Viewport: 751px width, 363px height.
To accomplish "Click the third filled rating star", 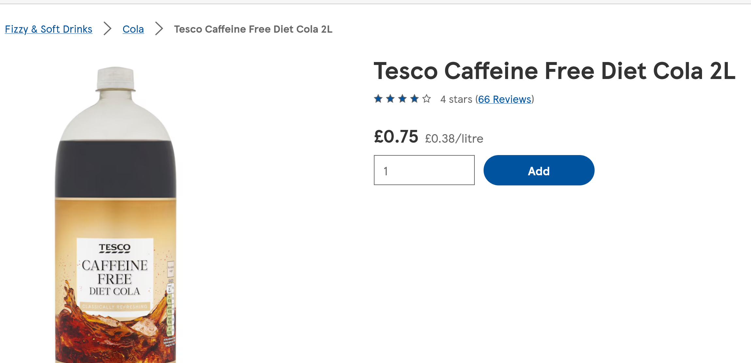I will [403, 99].
